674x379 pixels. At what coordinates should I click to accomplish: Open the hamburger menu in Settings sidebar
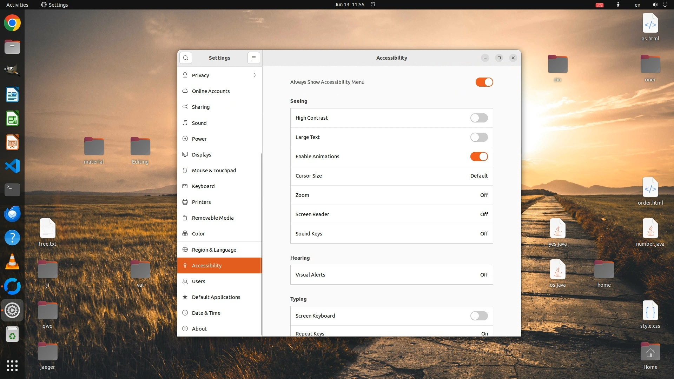pos(254,58)
